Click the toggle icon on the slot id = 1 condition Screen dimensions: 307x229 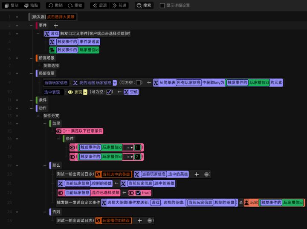pos(72,148)
